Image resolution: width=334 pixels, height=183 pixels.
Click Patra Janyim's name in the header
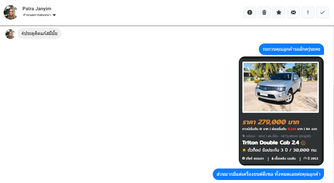[x=37, y=9]
